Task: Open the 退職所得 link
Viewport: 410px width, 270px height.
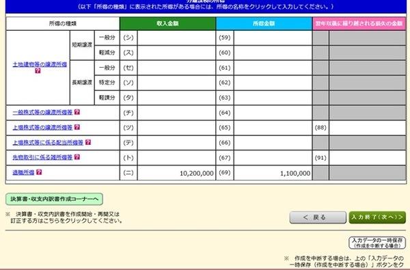Action: (x=23, y=172)
